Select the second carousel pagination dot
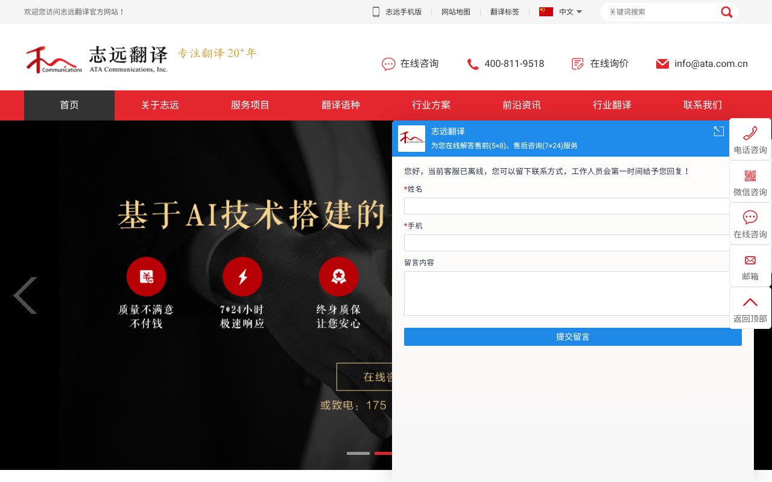This screenshot has width=772, height=482. 385,453
